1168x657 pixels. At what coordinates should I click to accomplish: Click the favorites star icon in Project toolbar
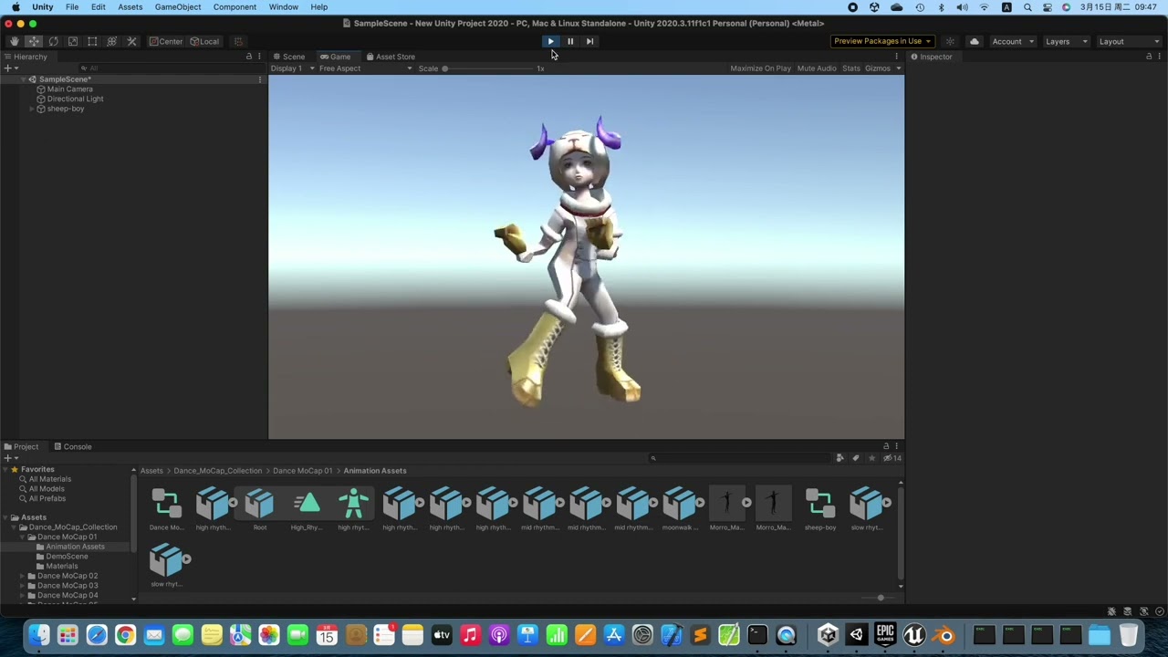871,458
